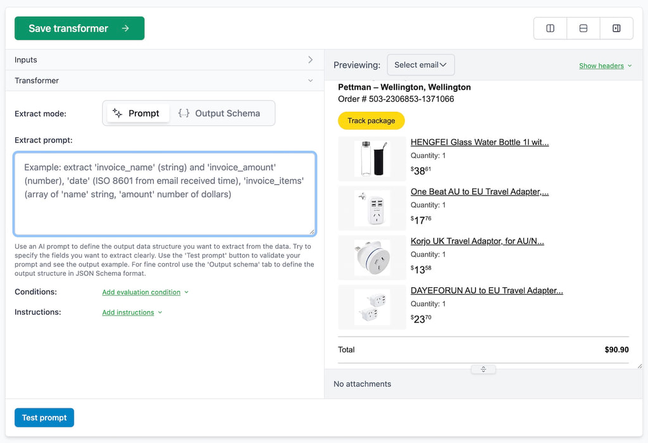Click the order number 503-2306853-1371066 text
This screenshot has width=648, height=443.
[x=411, y=99]
